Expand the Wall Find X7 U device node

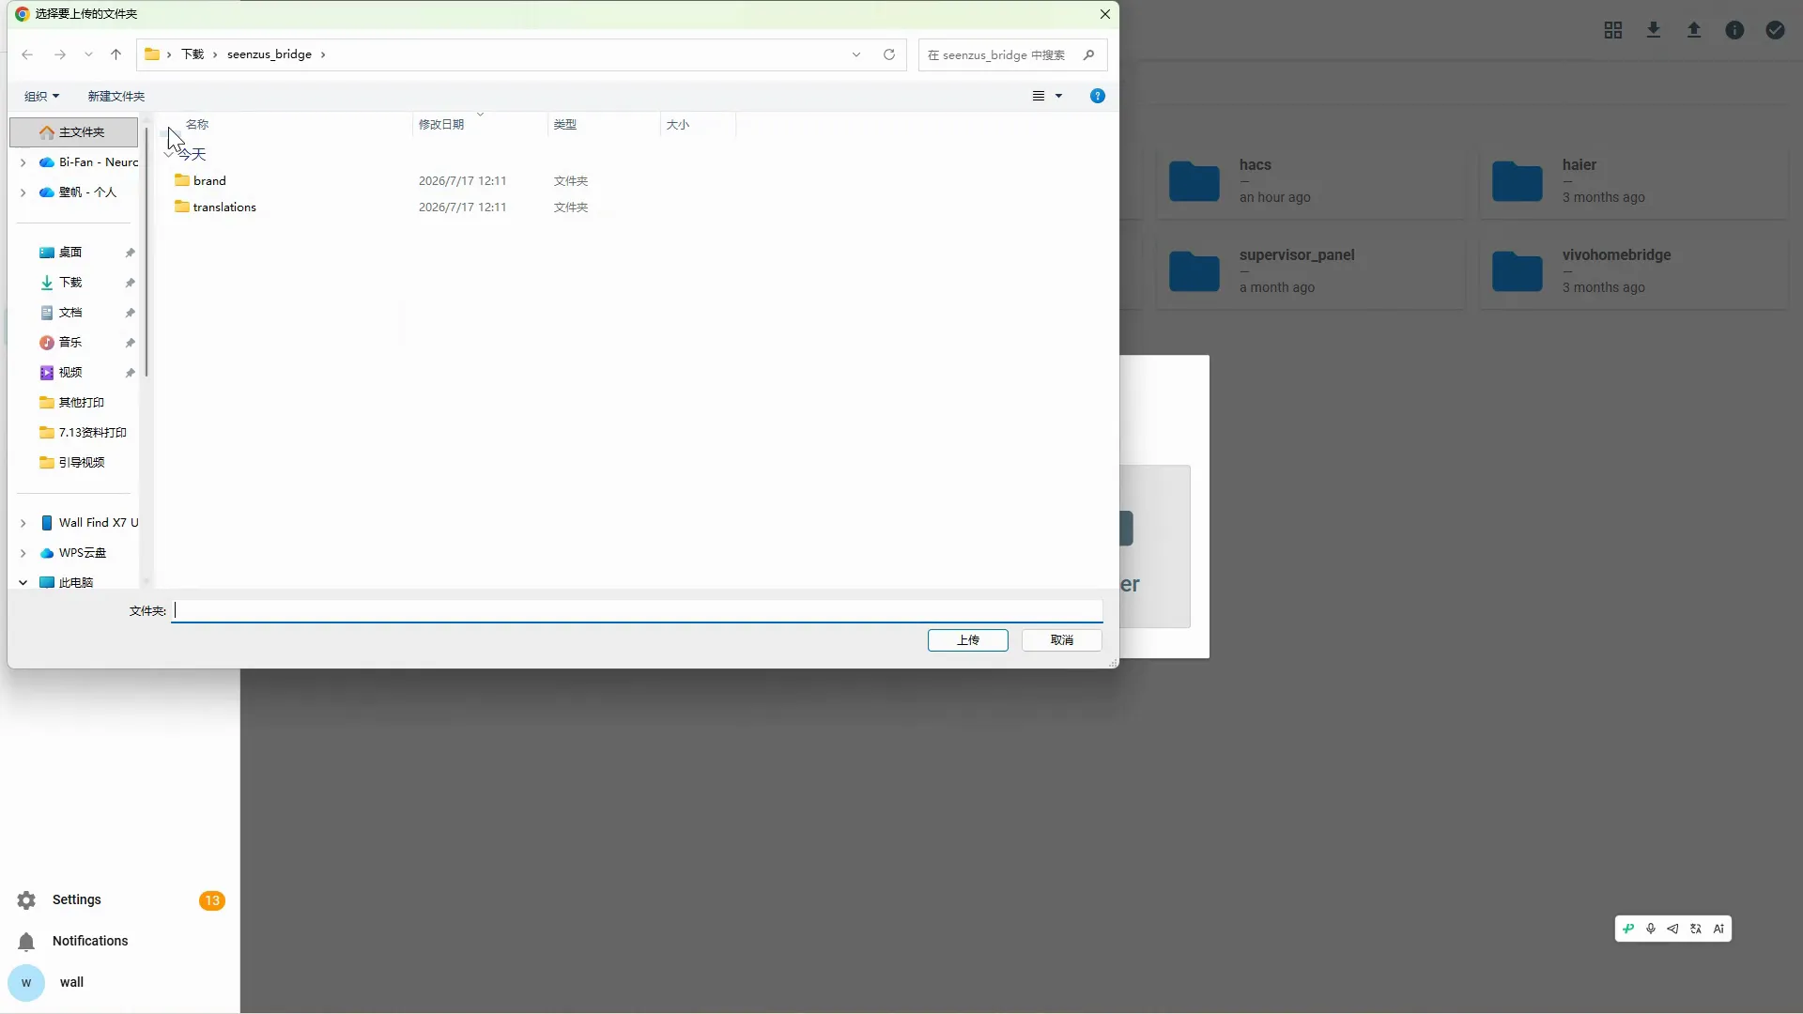23,523
